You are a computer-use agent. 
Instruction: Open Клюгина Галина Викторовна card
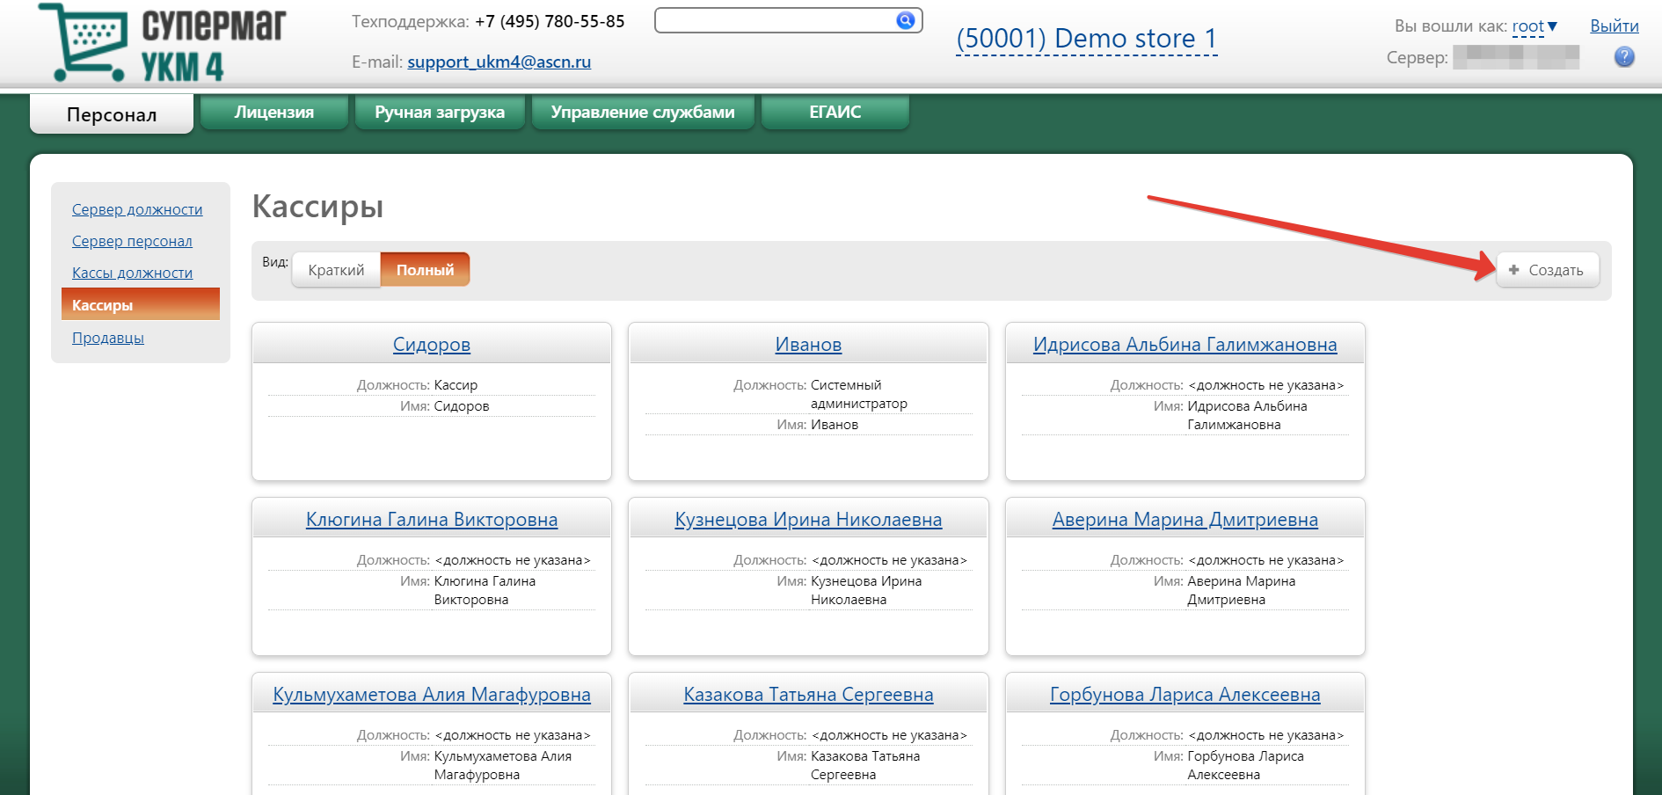tap(432, 520)
